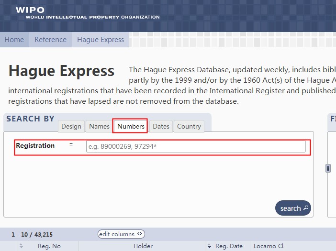Sort results by Holder column header
336x251 pixels.
(143, 246)
